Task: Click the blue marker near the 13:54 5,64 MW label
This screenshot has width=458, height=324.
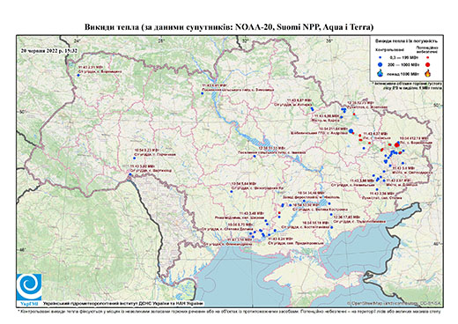Action: (x=232, y=192)
